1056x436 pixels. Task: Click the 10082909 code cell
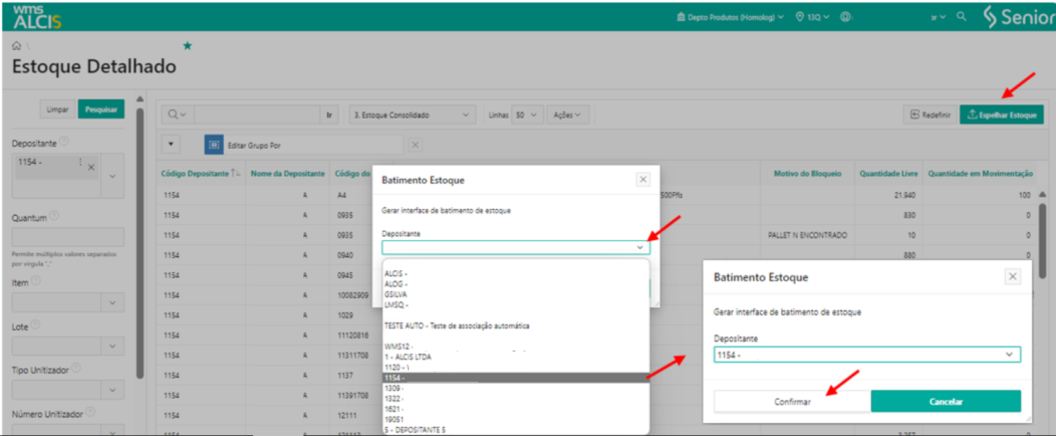pos(352,295)
